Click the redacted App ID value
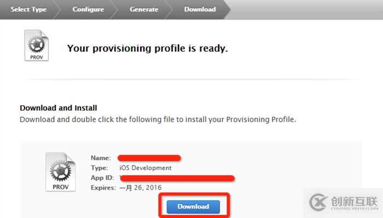This screenshot has width=383, height=218. [x=177, y=178]
